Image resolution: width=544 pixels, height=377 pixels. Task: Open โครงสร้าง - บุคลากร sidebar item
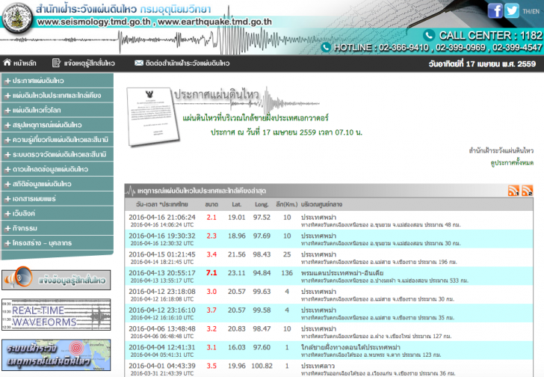58,243
